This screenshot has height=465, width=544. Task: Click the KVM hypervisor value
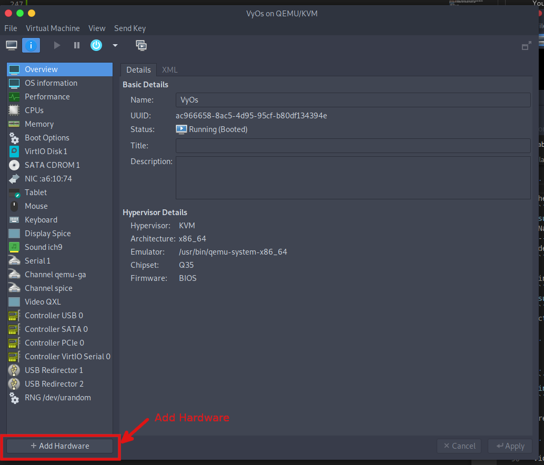[187, 226]
